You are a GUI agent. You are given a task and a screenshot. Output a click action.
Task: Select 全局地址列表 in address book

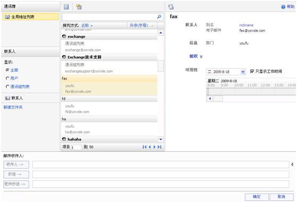(30, 17)
